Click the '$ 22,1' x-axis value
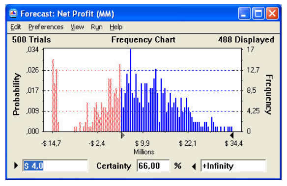287x186 pixels. pyautogui.click(x=188, y=143)
